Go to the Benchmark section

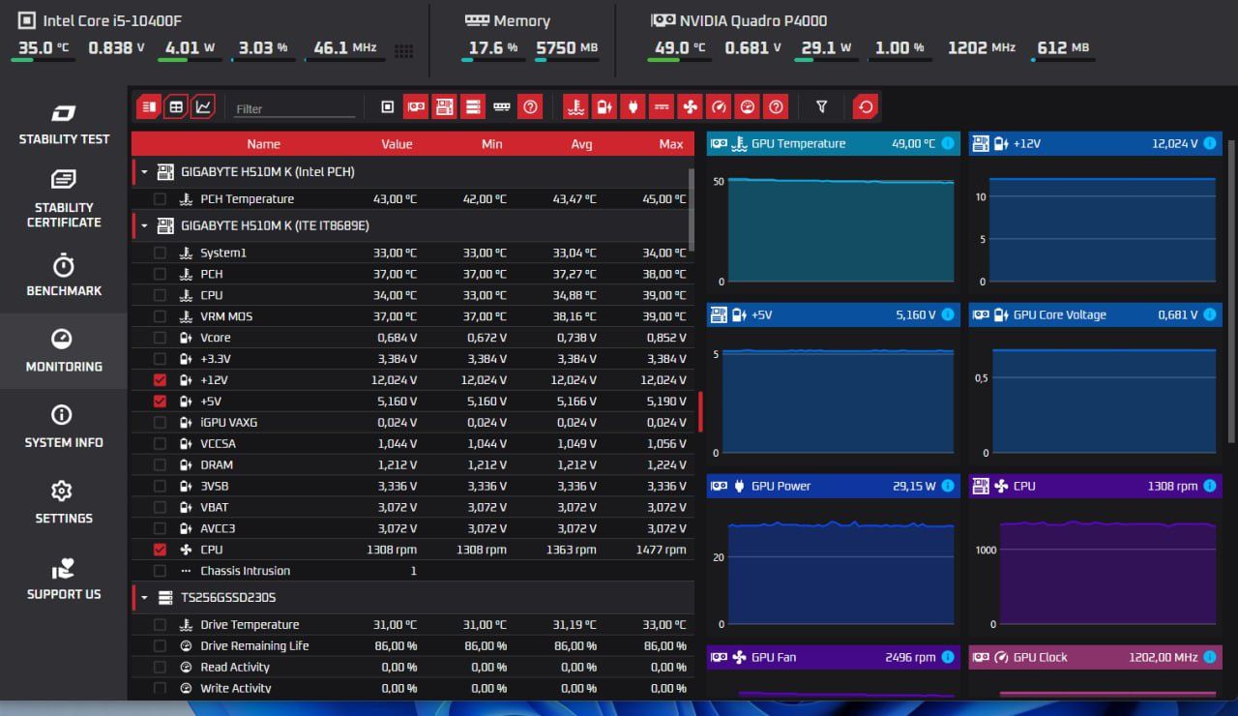coord(64,276)
